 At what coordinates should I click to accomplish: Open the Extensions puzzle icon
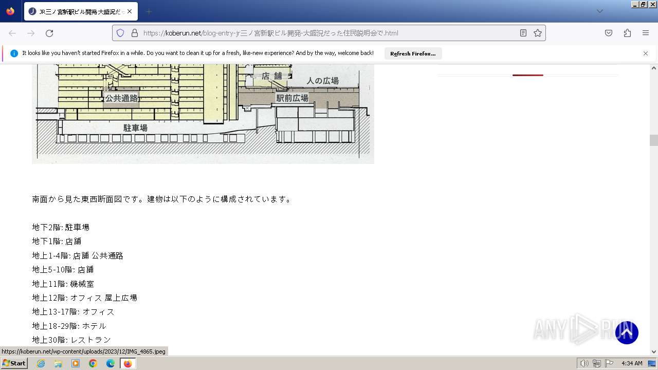tap(627, 33)
